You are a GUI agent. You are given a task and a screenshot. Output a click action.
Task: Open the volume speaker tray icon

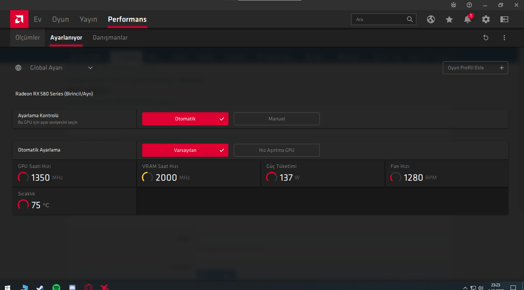481,288
